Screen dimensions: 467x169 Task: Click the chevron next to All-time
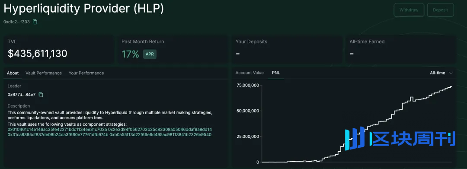451,73
